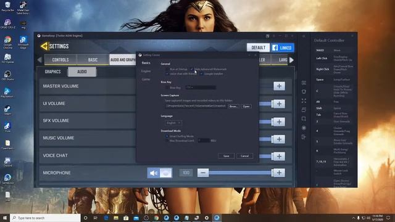This screenshot has height=222, width=395.
Task: Toggle voice chat with friends checkbox
Action: (167, 74)
